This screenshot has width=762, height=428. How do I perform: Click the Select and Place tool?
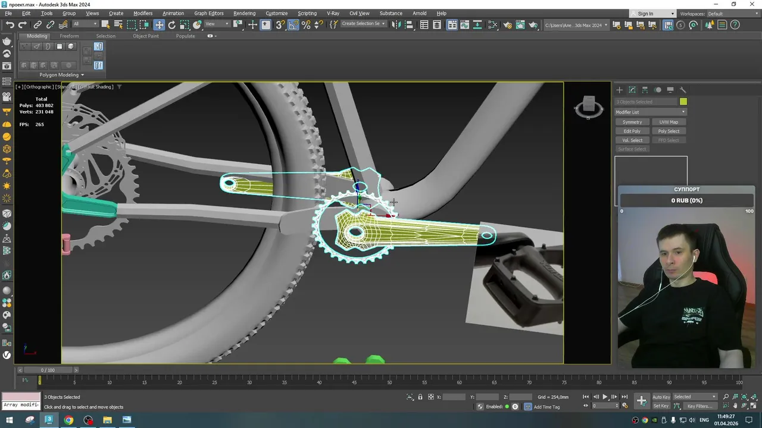coord(197,24)
